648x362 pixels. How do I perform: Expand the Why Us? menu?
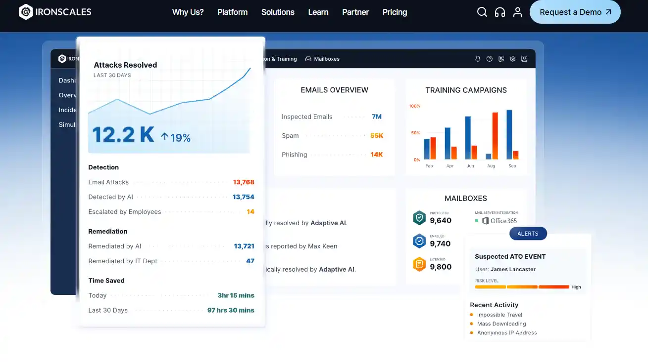(x=188, y=12)
